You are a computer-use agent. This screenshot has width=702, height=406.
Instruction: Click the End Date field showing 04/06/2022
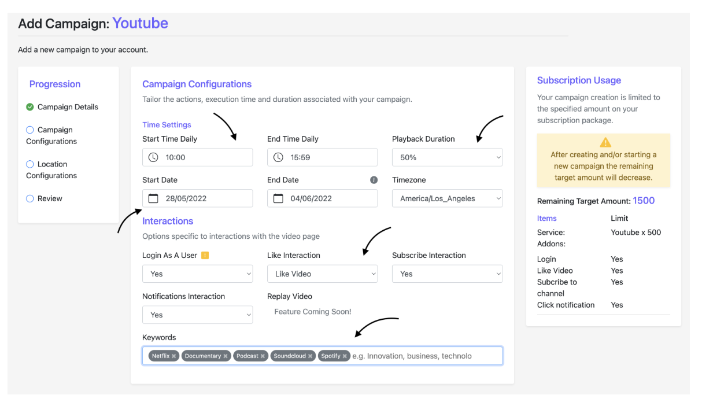[x=322, y=198]
